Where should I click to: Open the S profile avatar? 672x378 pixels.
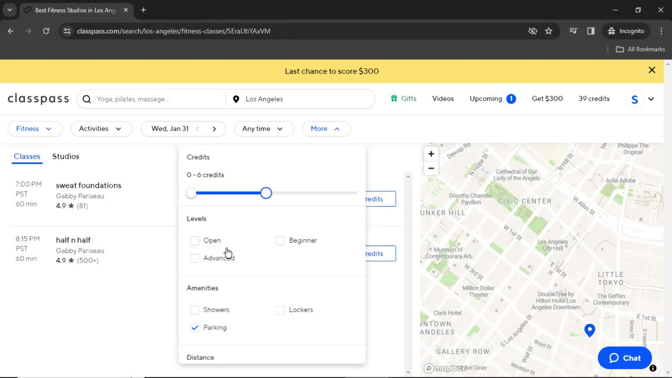pyautogui.click(x=634, y=99)
